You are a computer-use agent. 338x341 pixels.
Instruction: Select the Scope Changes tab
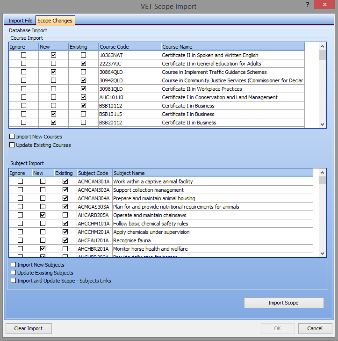(x=55, y=21)
